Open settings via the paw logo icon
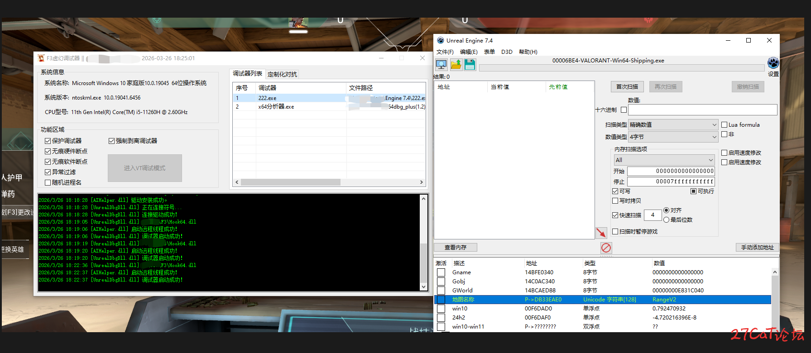Image resolution: width=811 pixels, height=353 pixels. [773, 63]
